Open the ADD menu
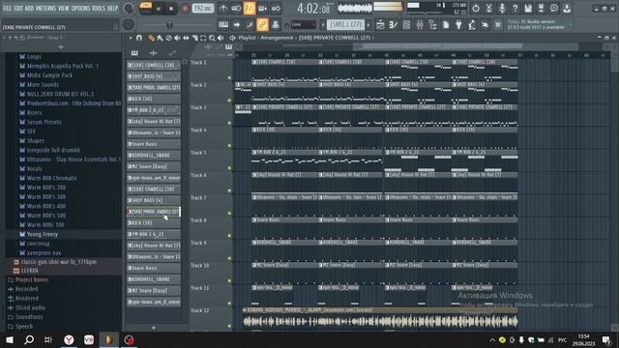Viewport: 619px width, 348px height. tap(29, 8)
